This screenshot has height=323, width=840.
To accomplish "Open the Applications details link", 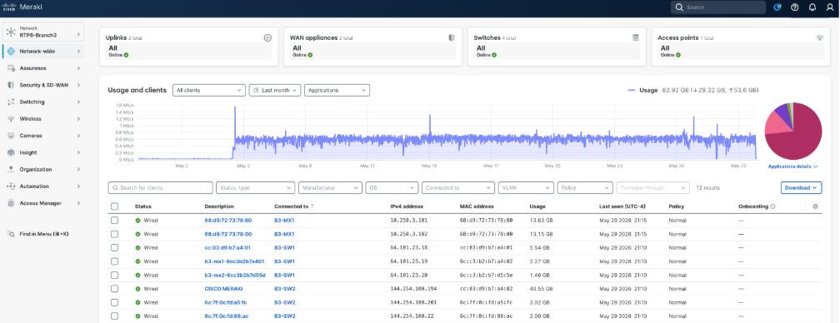I will [x=792, y=166].
